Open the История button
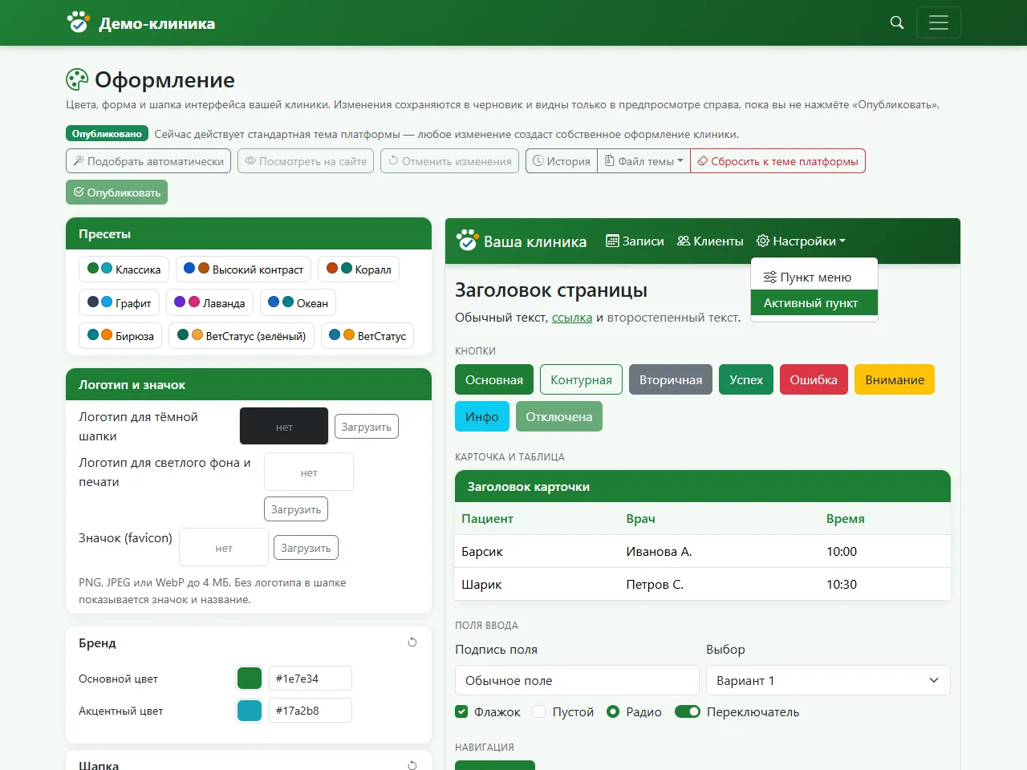The width and height of the screenshot is (1027, 770). [562, 161]
